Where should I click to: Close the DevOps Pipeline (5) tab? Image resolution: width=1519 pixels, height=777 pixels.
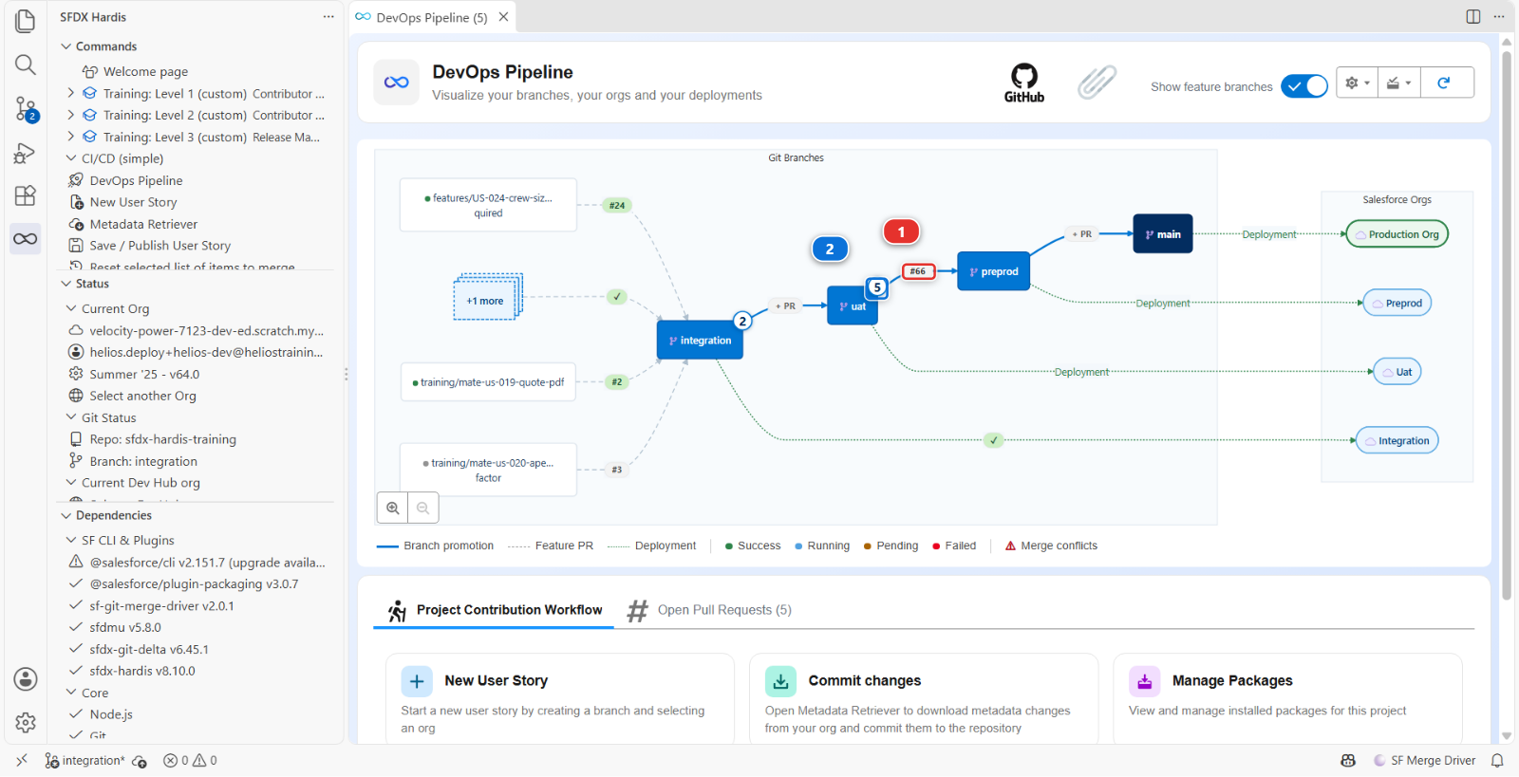(x=503, y=17)
